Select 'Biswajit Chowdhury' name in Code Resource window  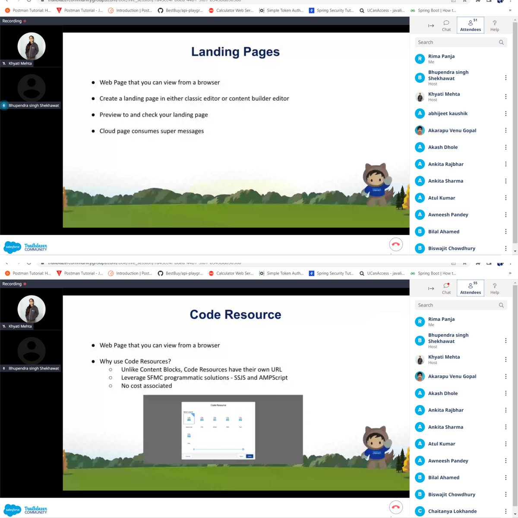coord(452,494)
